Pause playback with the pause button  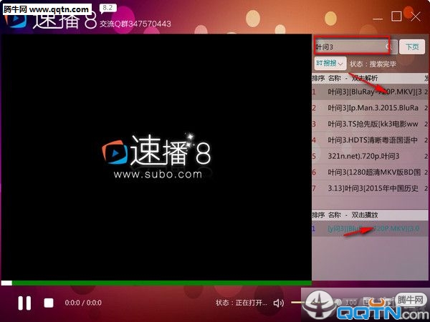coord(24,303)
